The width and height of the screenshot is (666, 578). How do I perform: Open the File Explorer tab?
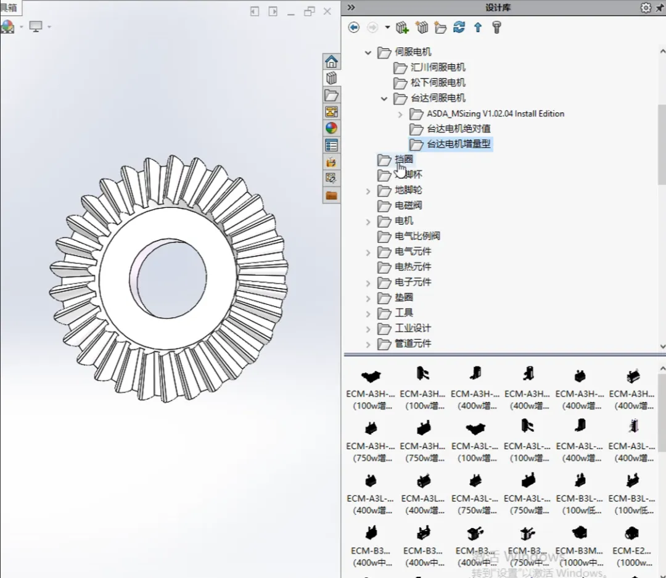[331, 95]
